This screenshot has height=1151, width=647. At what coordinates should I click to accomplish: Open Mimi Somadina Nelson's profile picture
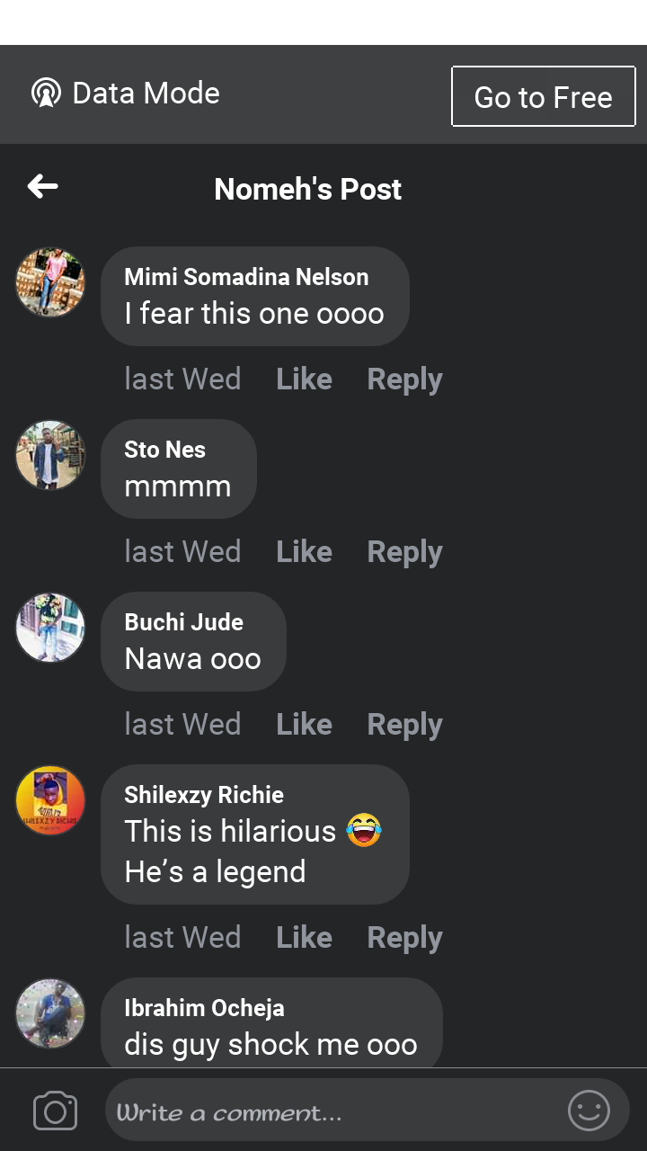[x=50, y=283]
